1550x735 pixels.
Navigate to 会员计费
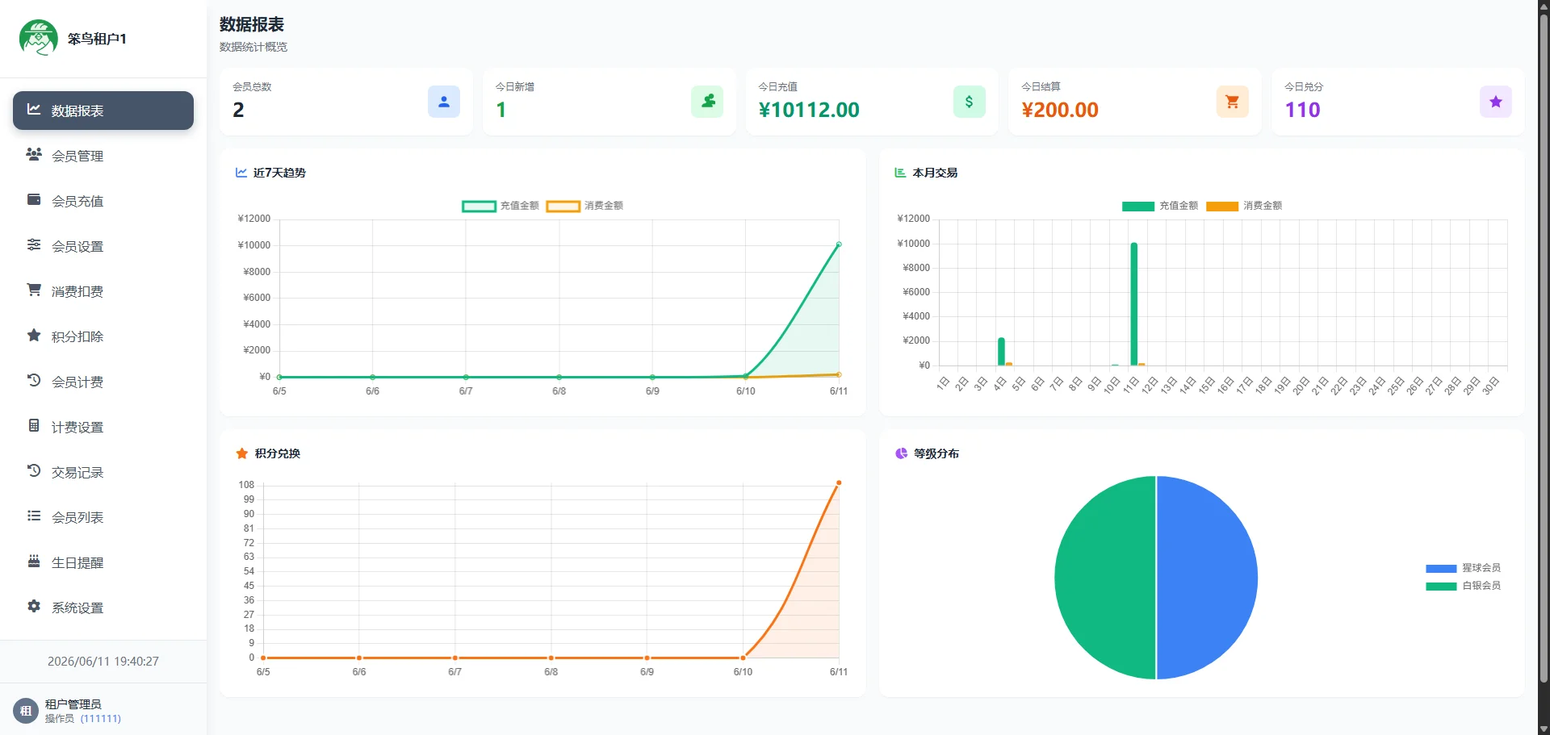pos(103,382)
